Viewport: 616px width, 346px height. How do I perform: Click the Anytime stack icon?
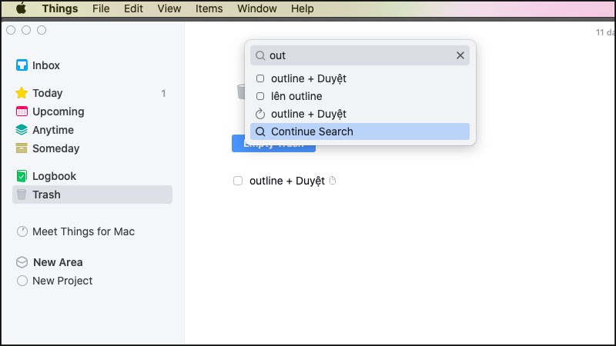tap(22, 130)
